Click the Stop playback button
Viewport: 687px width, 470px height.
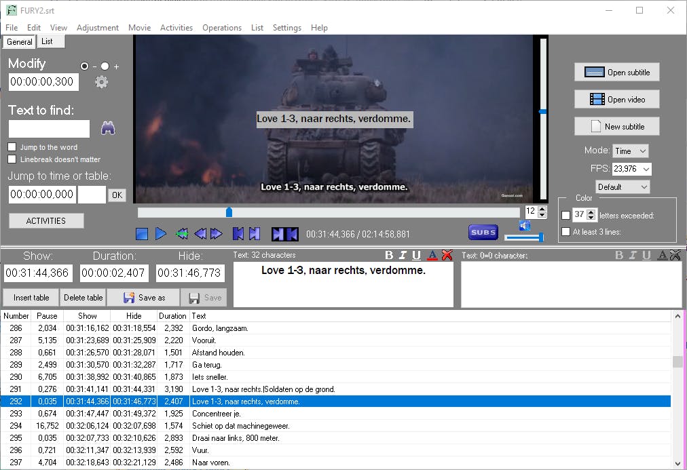point(142,234)
